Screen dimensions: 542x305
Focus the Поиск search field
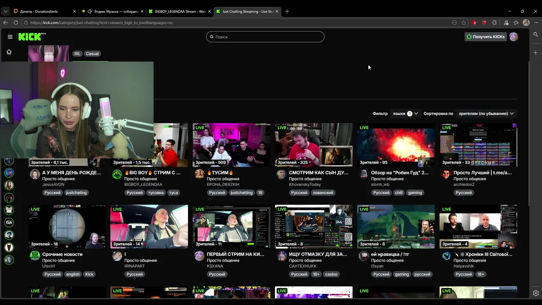coord(265,37)
